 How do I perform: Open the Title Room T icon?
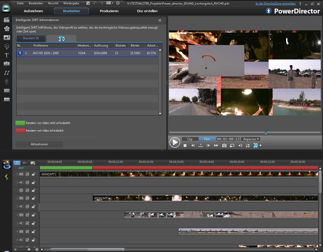[7, 55]
